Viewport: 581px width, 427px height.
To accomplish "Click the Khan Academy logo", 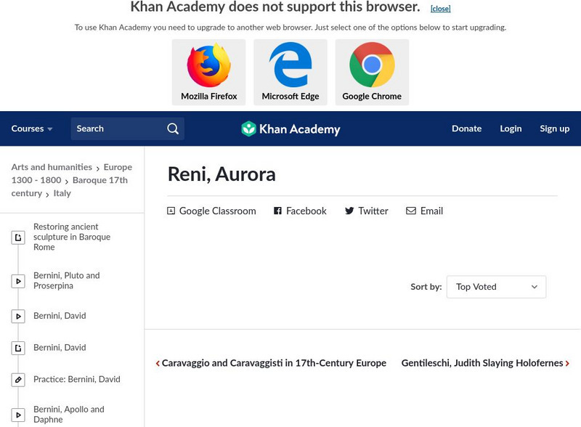I will click(290, 129).
